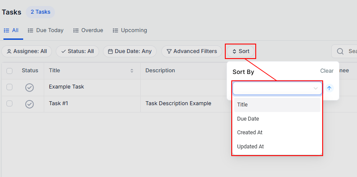Open the Upcoming tab
The height and width of the screenshot is (177, 357).
point(130,30)
